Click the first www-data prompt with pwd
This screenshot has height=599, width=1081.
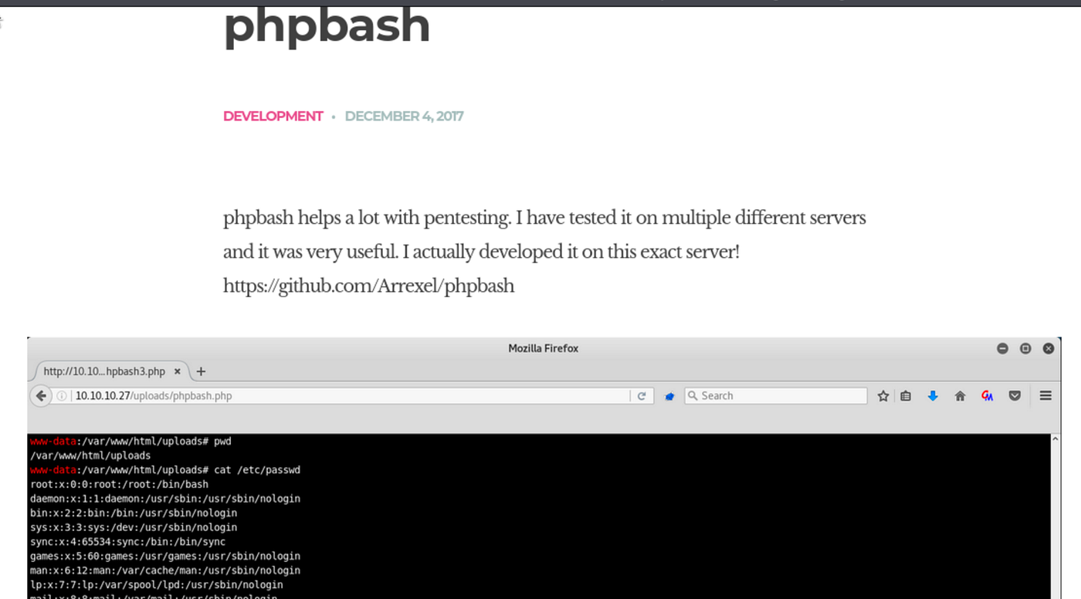pos(130,442)
